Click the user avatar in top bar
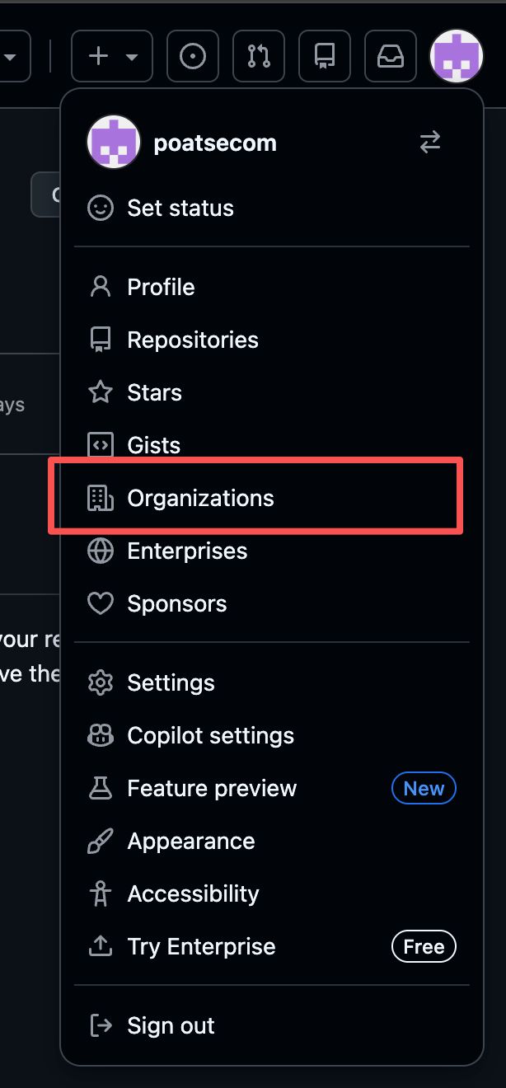 [456, 56]
